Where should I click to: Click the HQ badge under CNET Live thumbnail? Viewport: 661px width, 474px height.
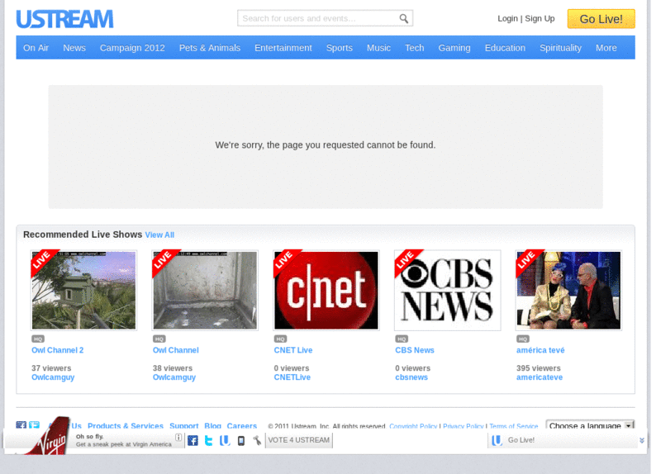[280, 339]
